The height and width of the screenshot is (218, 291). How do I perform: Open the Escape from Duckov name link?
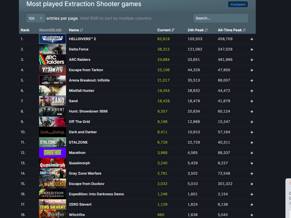pyautogui.click(x=86, y=184)
